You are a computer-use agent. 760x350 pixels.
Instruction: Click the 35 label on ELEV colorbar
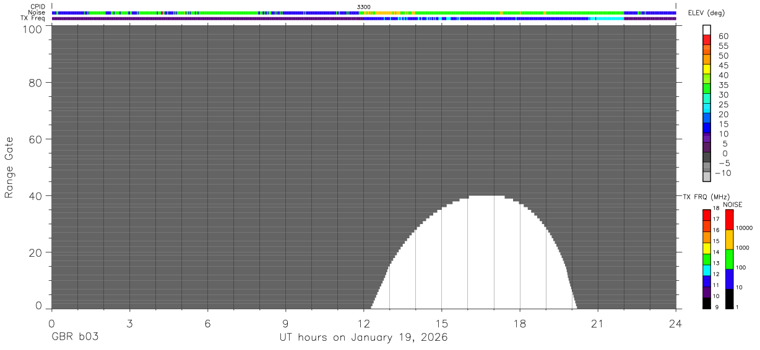723,85
